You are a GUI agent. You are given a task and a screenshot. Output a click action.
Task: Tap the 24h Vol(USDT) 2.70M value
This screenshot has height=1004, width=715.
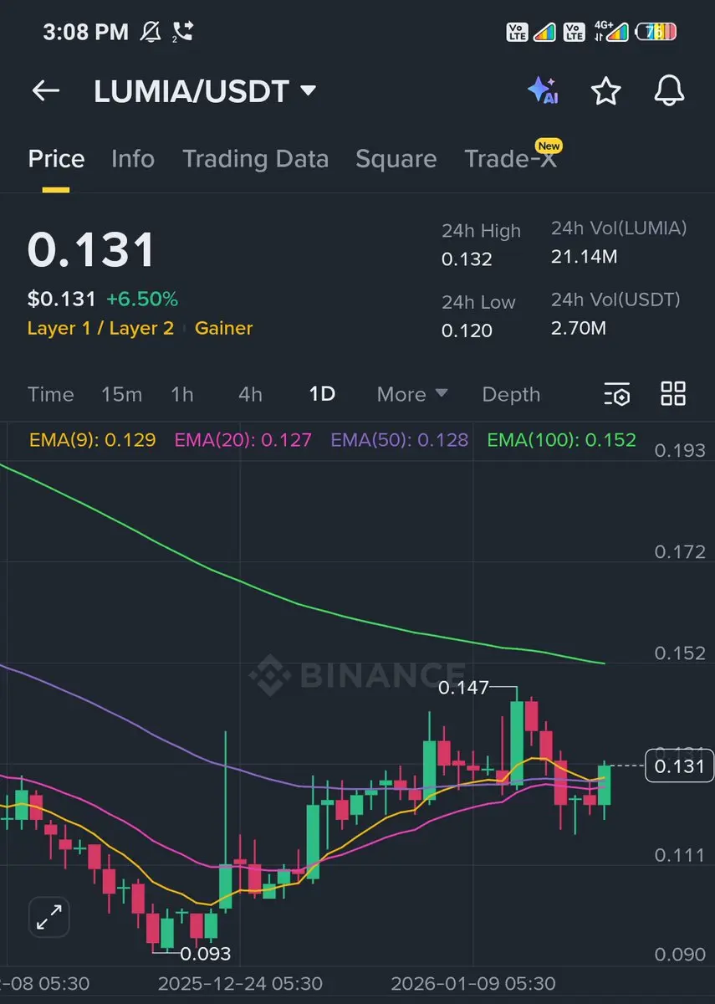pyautogui.click(x=579, y=328)
